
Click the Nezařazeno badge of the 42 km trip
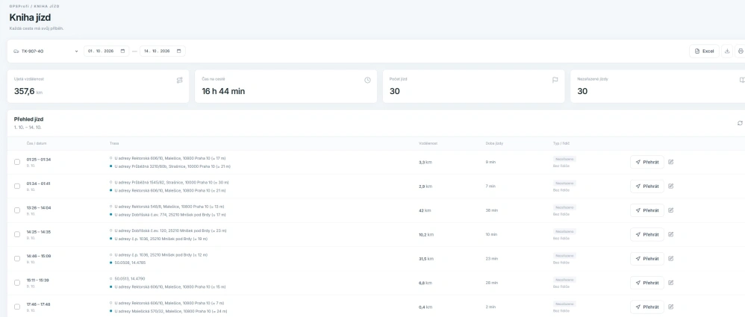point(564,207)
